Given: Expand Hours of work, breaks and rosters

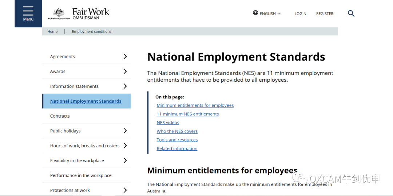Looking at the screenshot, I should click(x=125, y=146).
